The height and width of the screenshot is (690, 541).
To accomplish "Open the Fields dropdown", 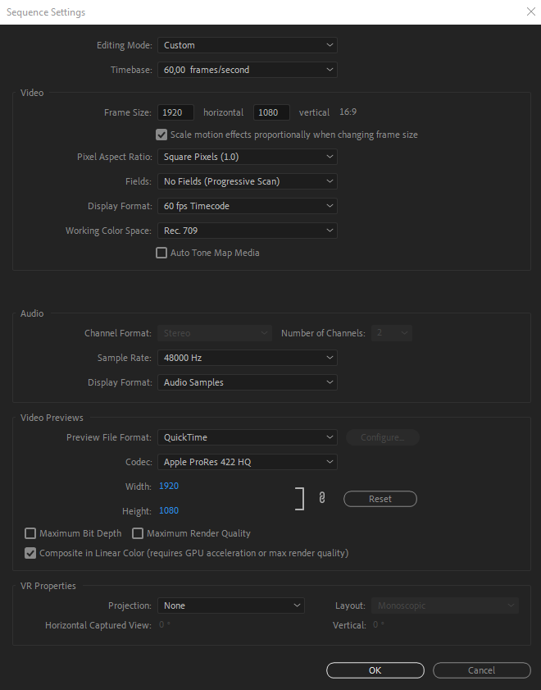I will tap(248, 180).
